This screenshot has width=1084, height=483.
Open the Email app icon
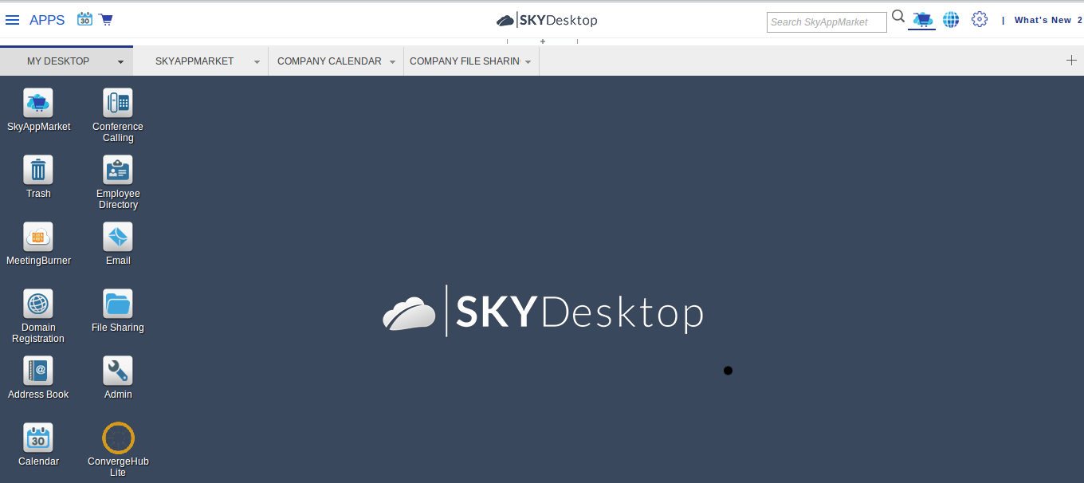(x=118, y=237)
